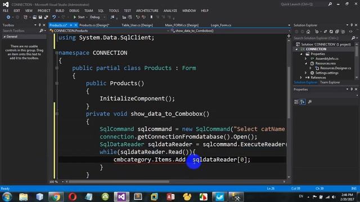Click the New Project toolbar icon

[x=25, y=17]
